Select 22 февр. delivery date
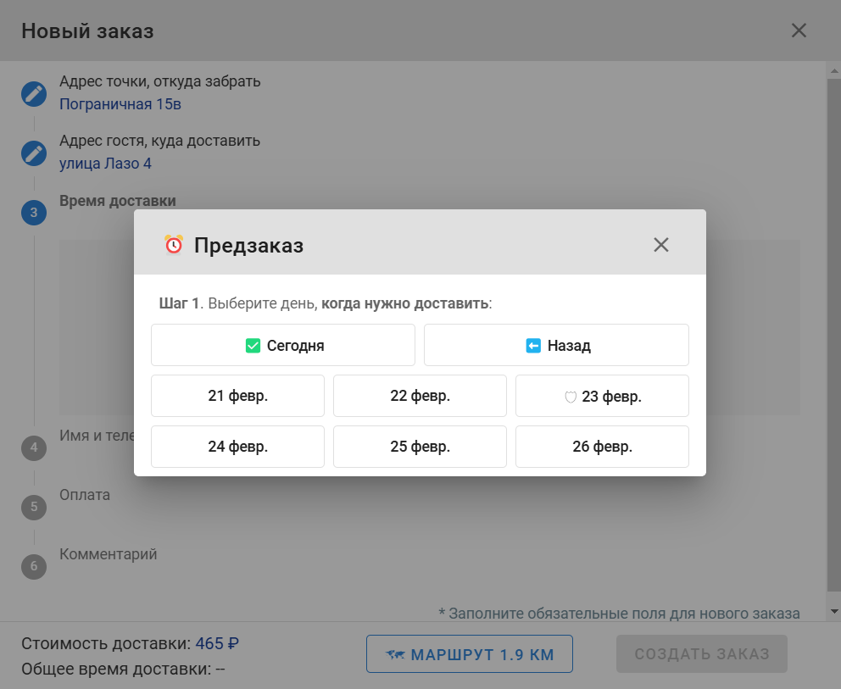Viewport: 841px width, 689px height. (x=420, y=396)
